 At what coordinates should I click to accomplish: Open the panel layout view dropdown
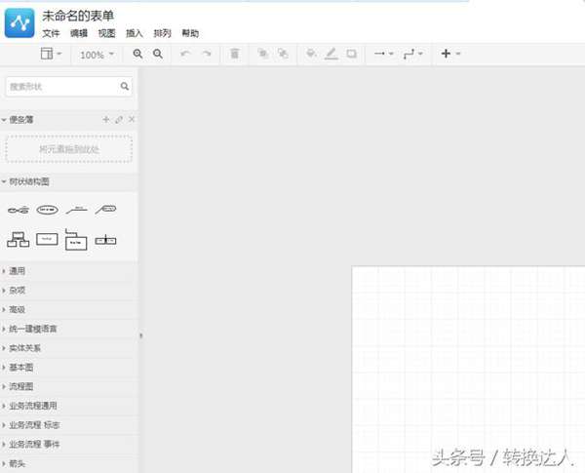tap(51, 55)
